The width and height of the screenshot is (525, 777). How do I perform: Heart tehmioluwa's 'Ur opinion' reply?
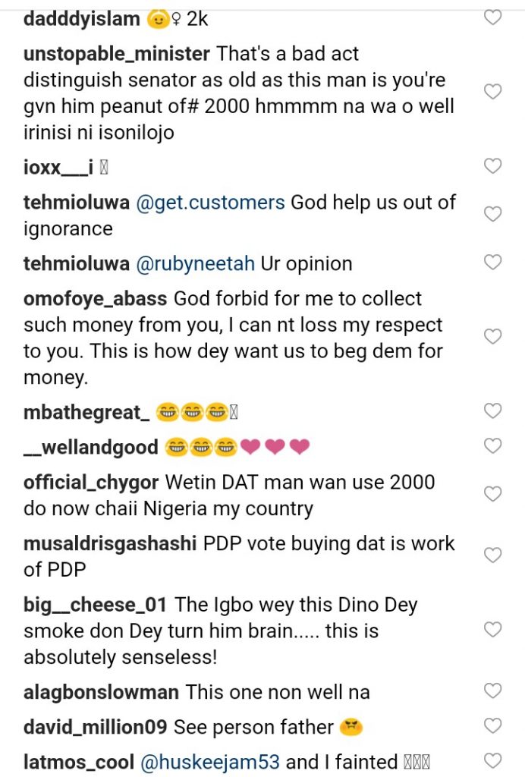pyautogui.click(x=493, y=263)
